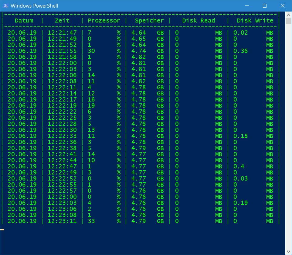Click the vertical scrollbar thumb
Image resolution: width=292 pixels, height=255 pixels.
coord(288,21)
